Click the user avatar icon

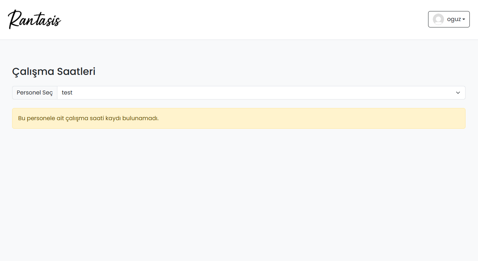pyautogui.click(x=438, y=19)
